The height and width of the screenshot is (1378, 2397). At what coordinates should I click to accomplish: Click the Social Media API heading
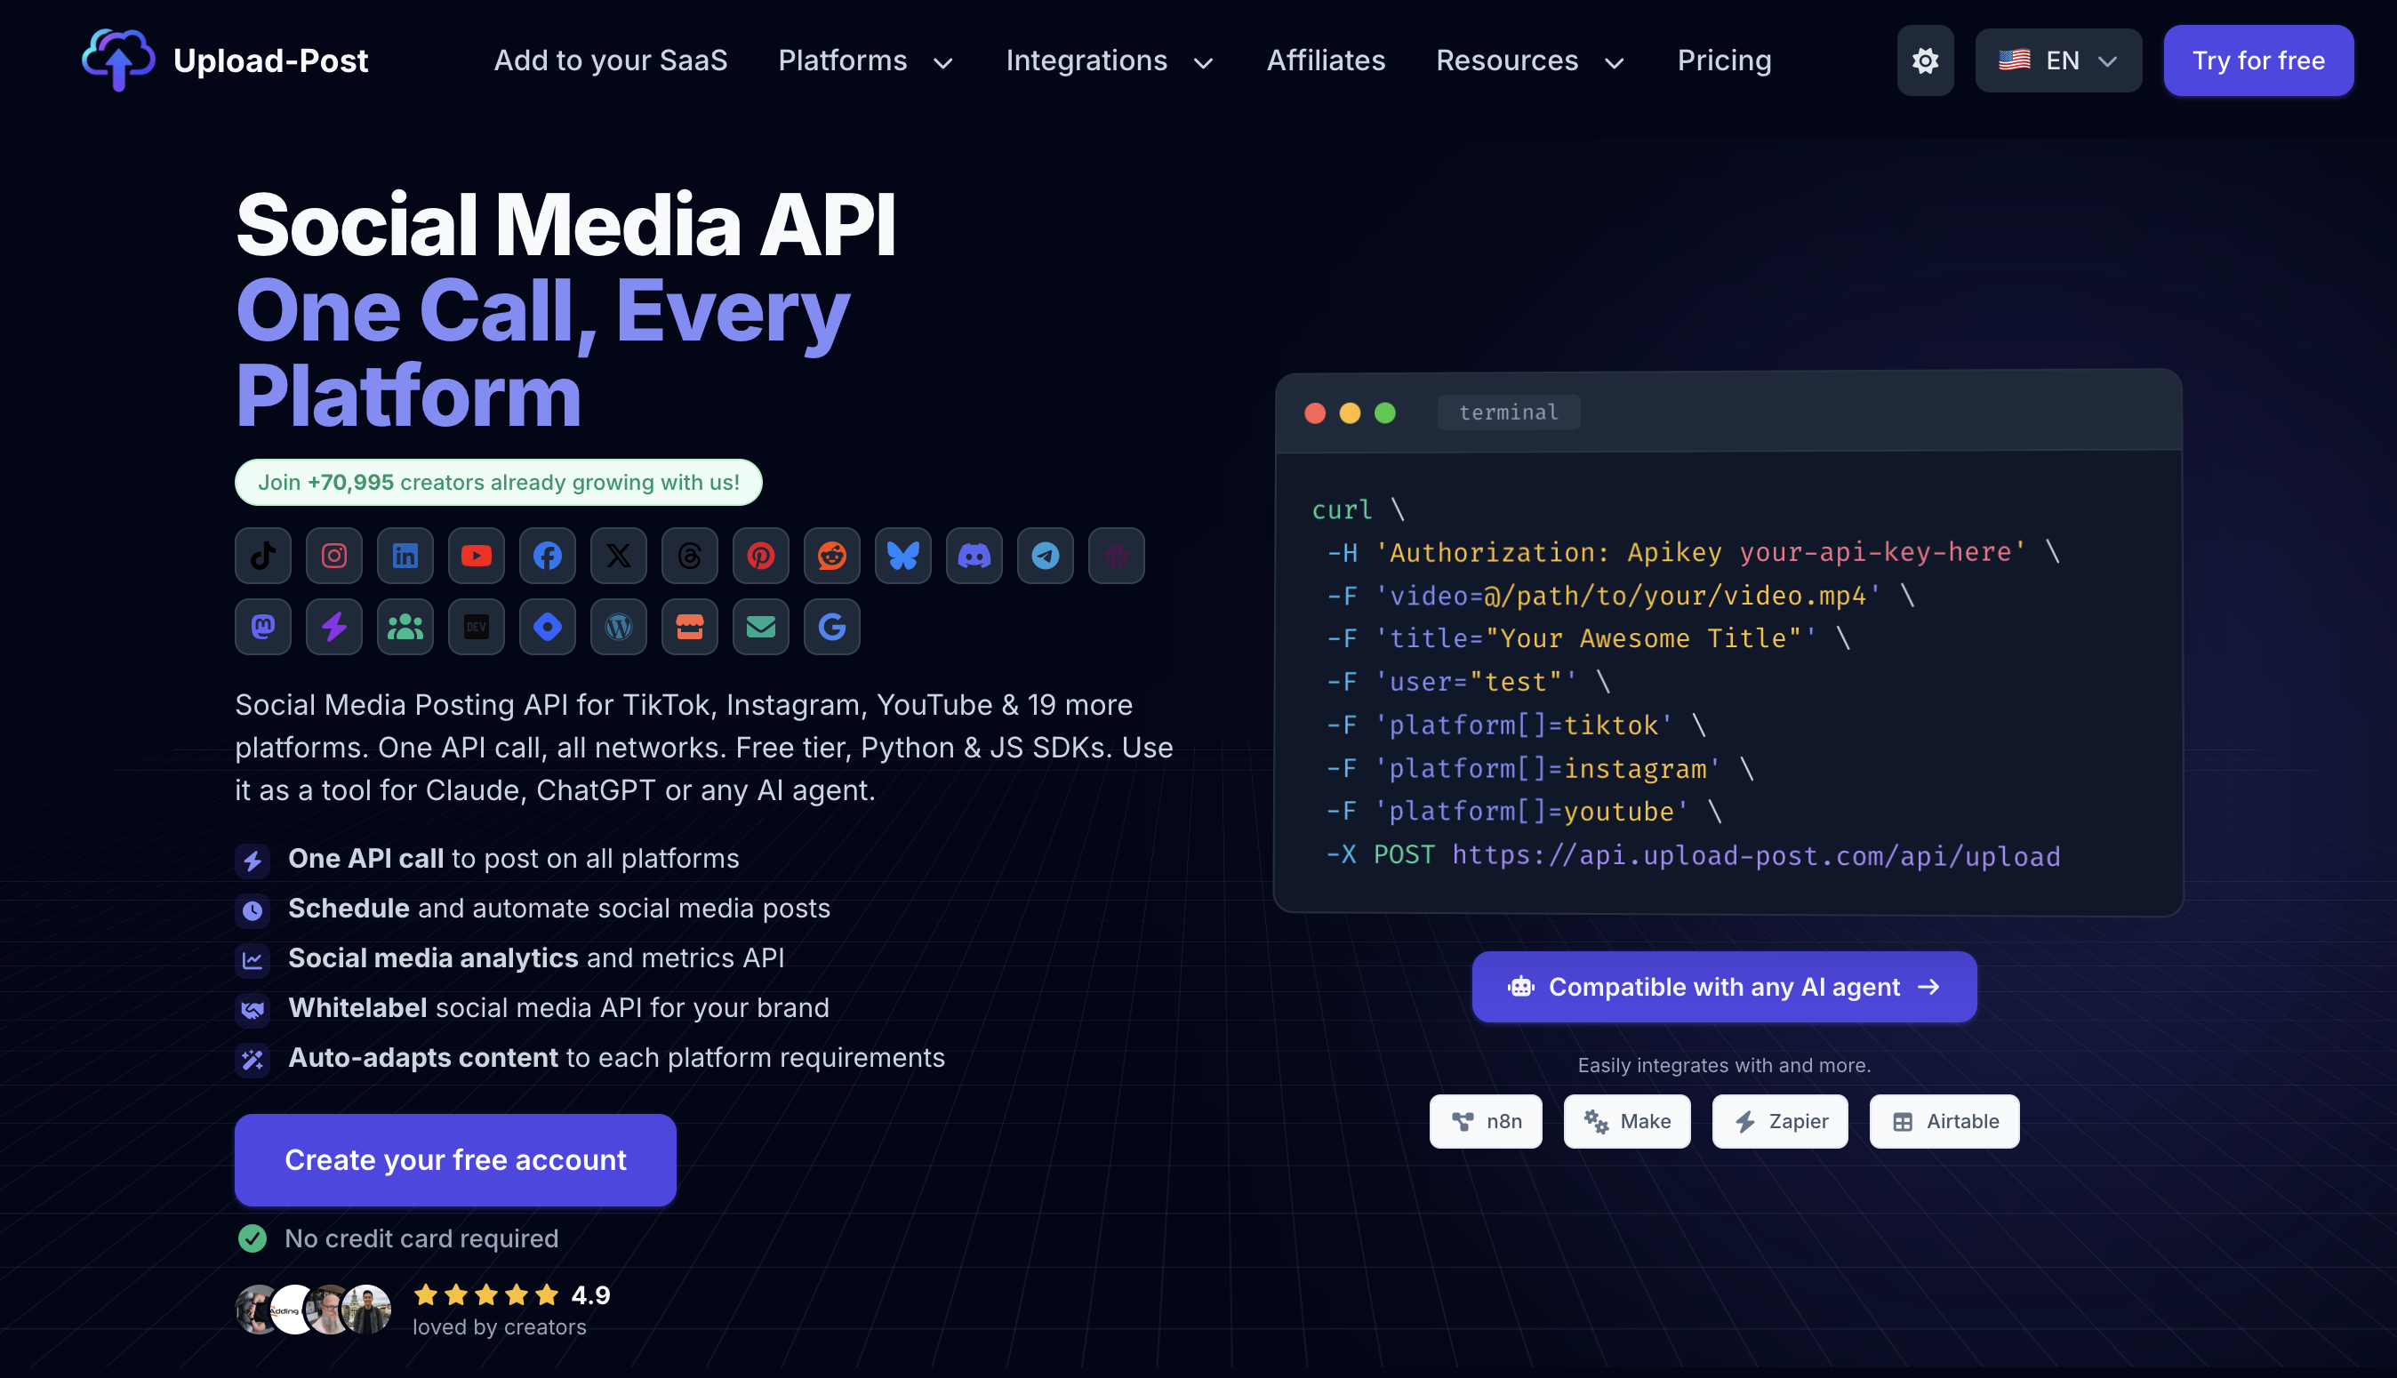point(565,225)
